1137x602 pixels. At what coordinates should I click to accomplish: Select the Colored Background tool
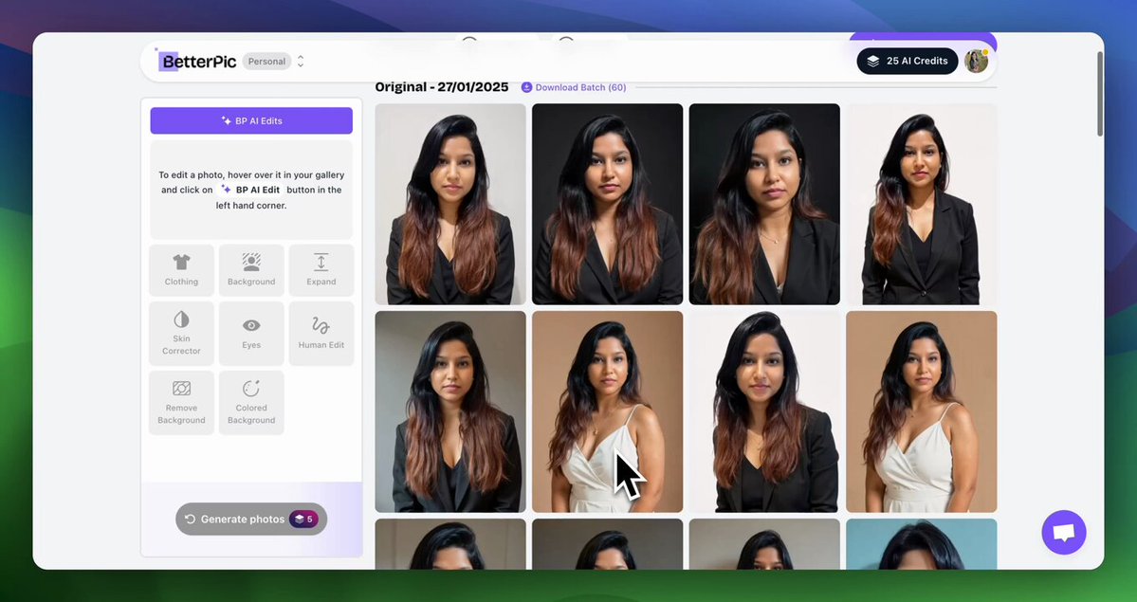tap(251, 403)
